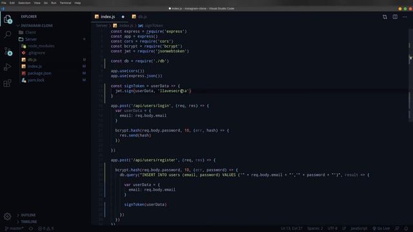Image resolution: width=413 pixels, height=232 pixels.
Task: Open the File menu
Action: click(x=4, y=3)
